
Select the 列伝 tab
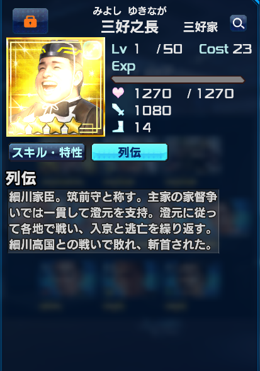130,152
